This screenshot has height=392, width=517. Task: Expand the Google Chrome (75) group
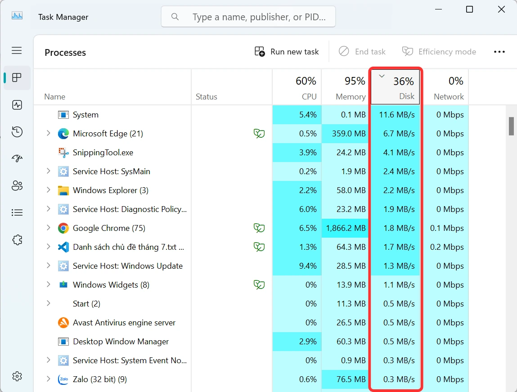pos(49,228)
